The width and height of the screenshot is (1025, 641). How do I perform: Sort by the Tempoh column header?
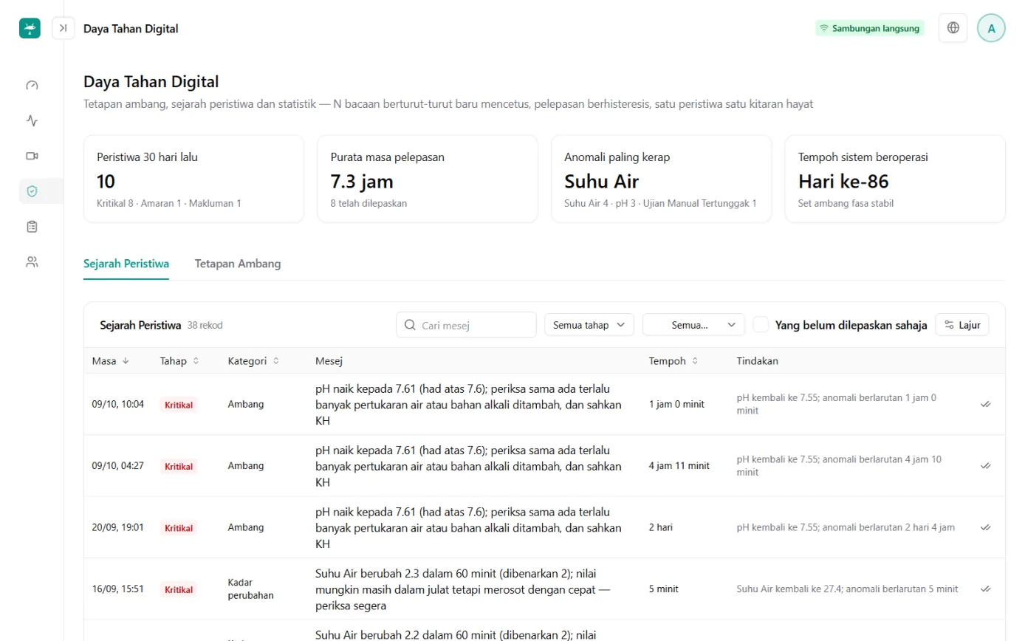[674, 361]
